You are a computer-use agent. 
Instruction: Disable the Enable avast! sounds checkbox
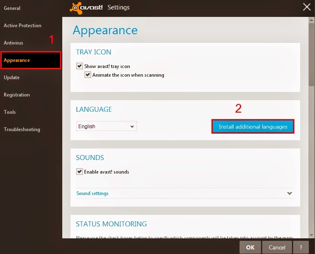(x=80, y=172)
